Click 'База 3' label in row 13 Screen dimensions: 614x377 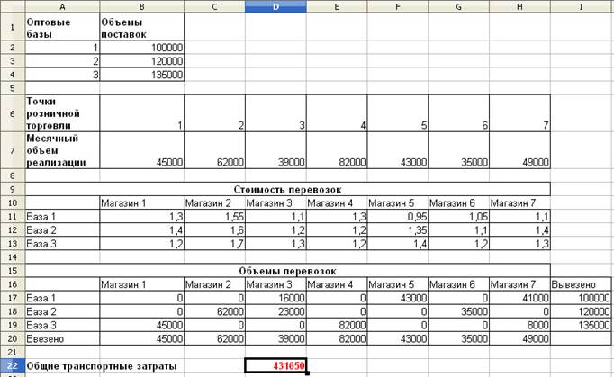coord(62,244)
